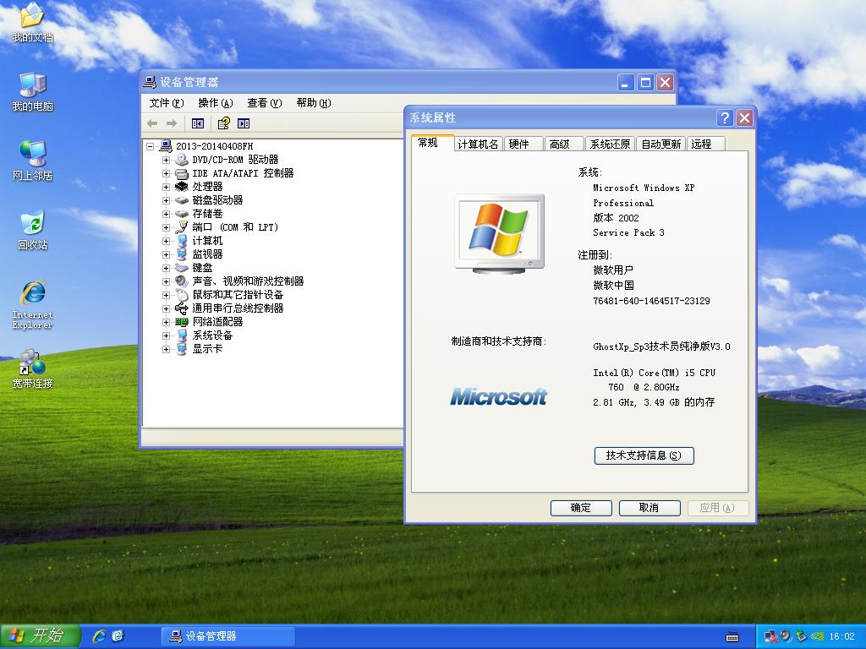Click the 确定 button
Screen dimensions: 866x649
[581, 508]
